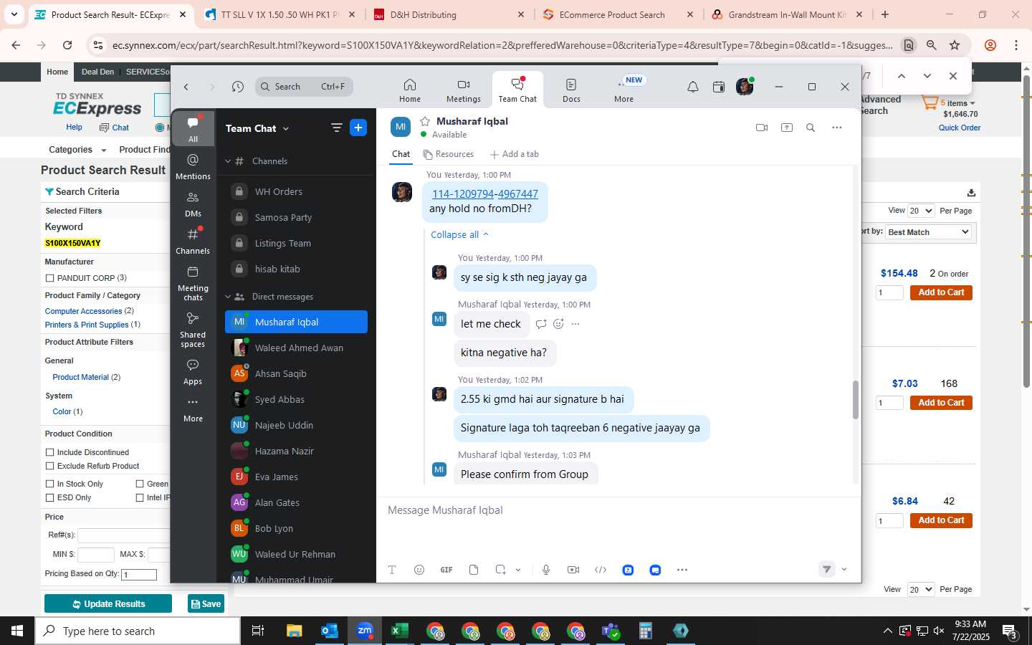Search within Musharaf Iqbal chat

click(811, 128)
